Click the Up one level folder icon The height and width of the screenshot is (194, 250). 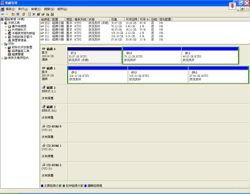coord(13,14)
